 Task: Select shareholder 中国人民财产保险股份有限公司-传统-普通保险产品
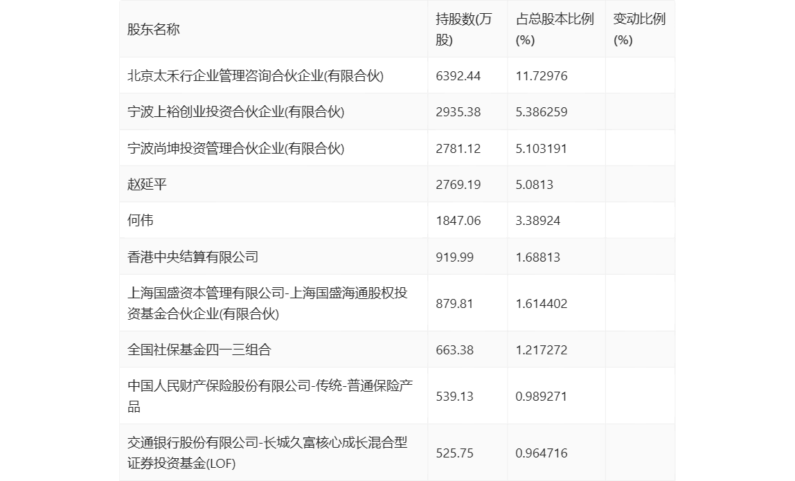click(270, 397)
